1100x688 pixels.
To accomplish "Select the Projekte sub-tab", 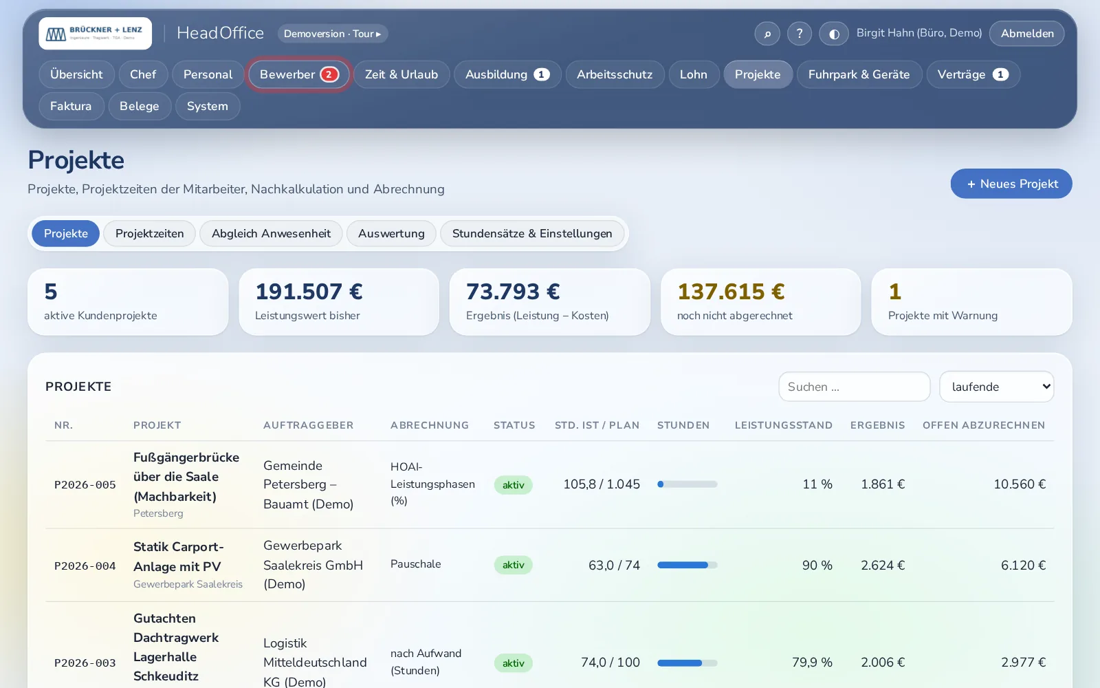I will [x=66, y=233].
